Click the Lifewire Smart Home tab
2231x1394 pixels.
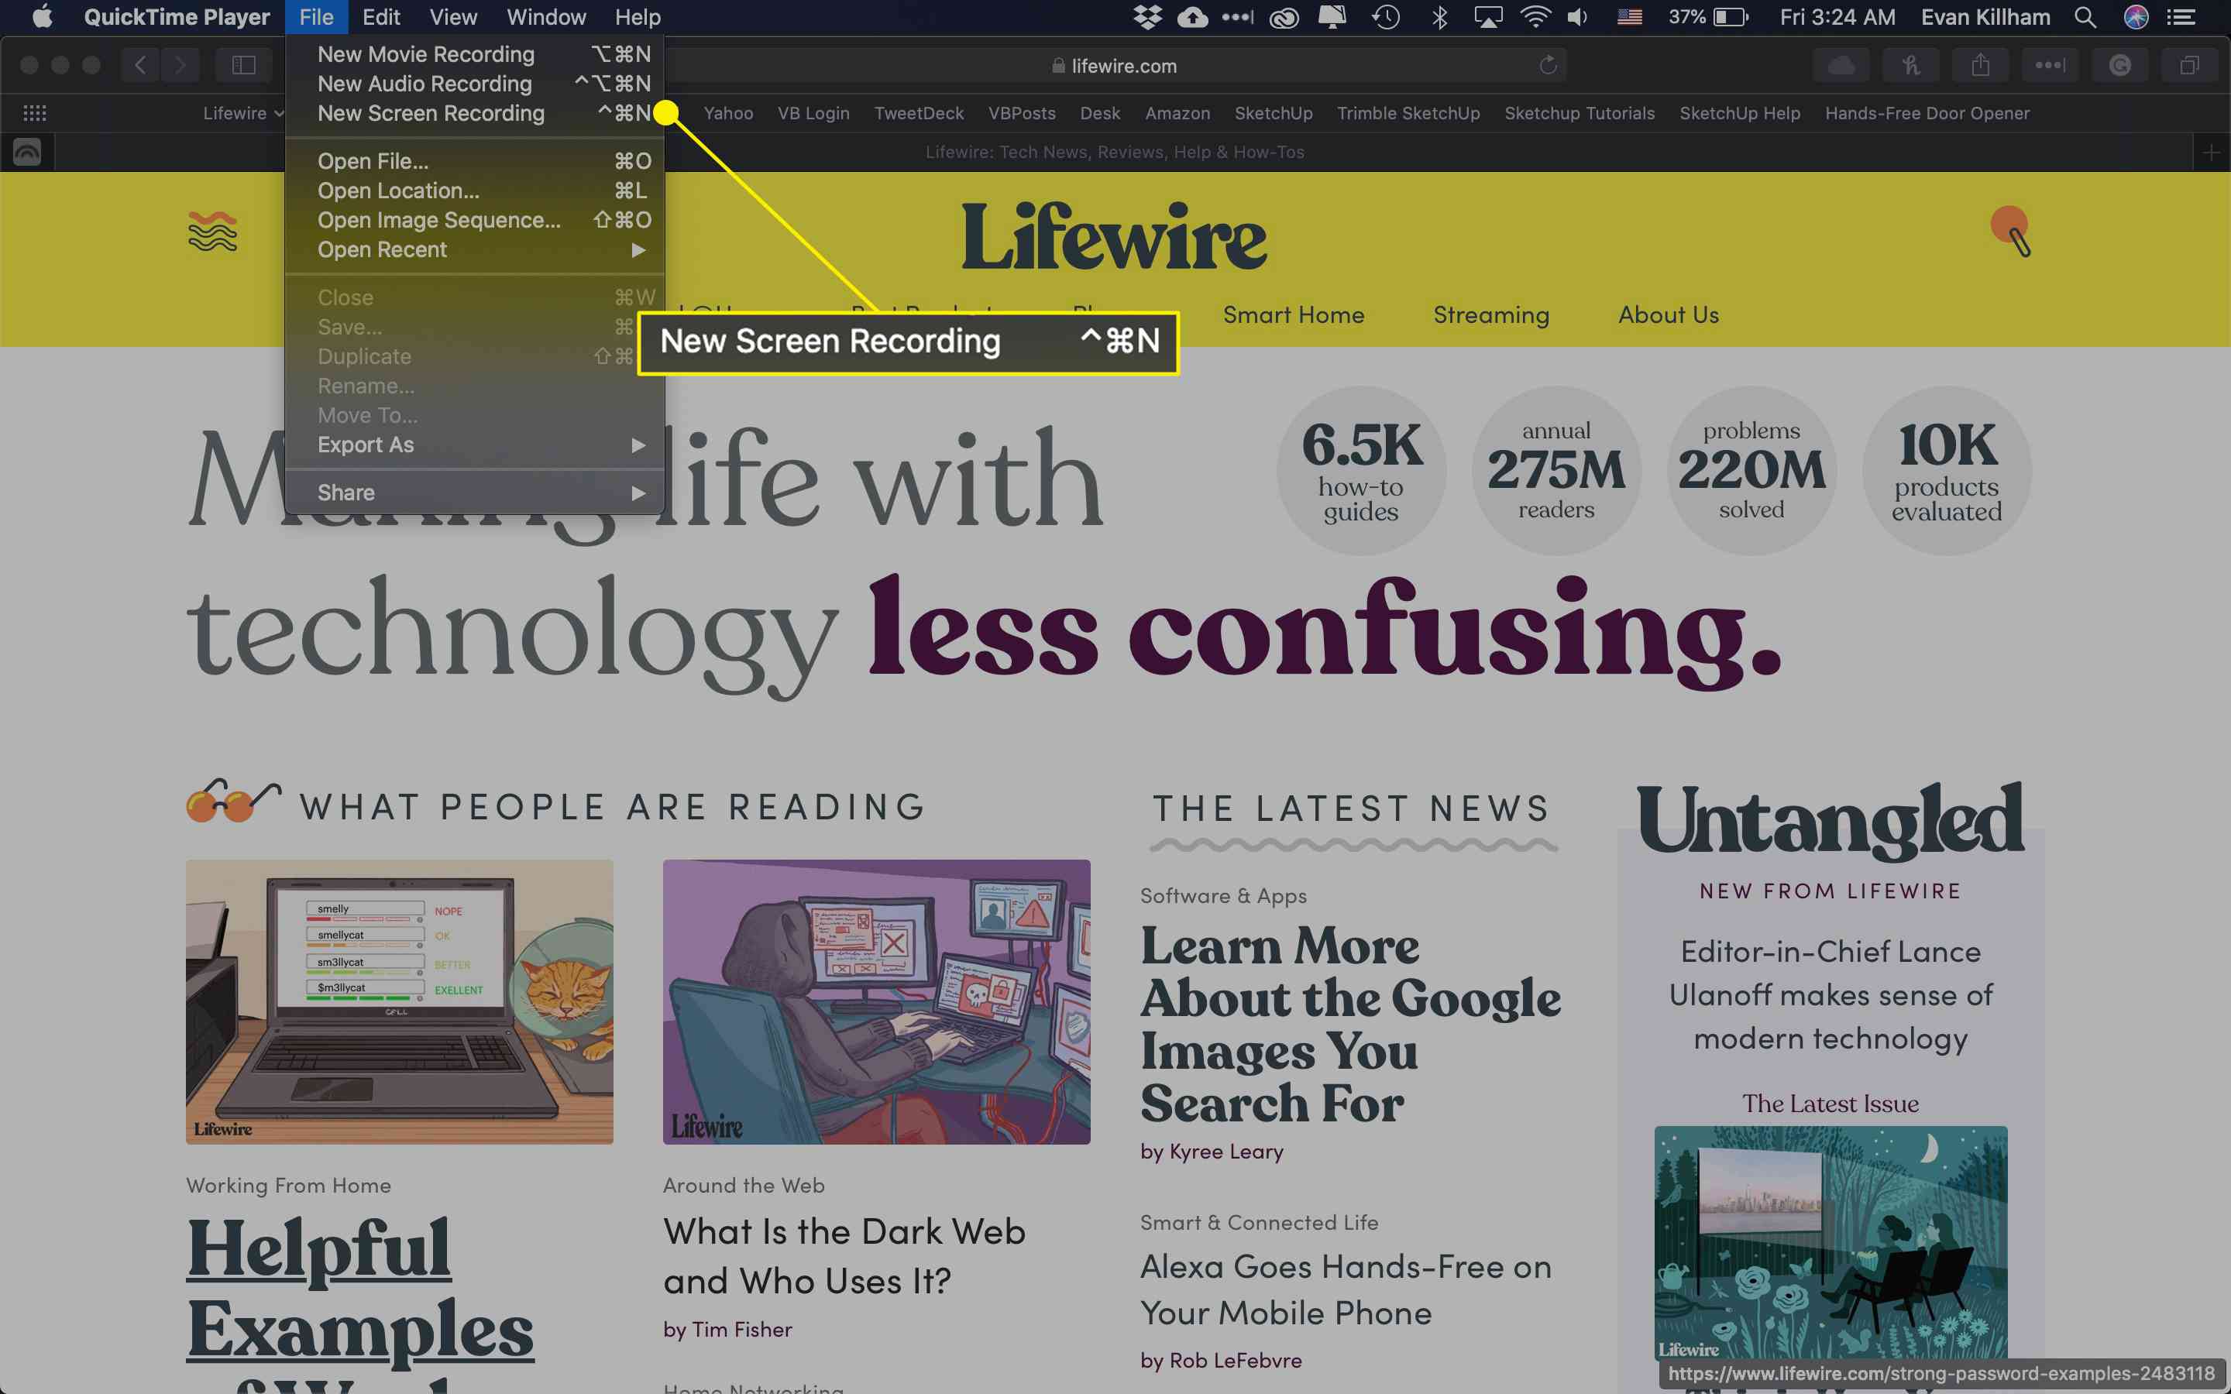tap(1293, 314)
